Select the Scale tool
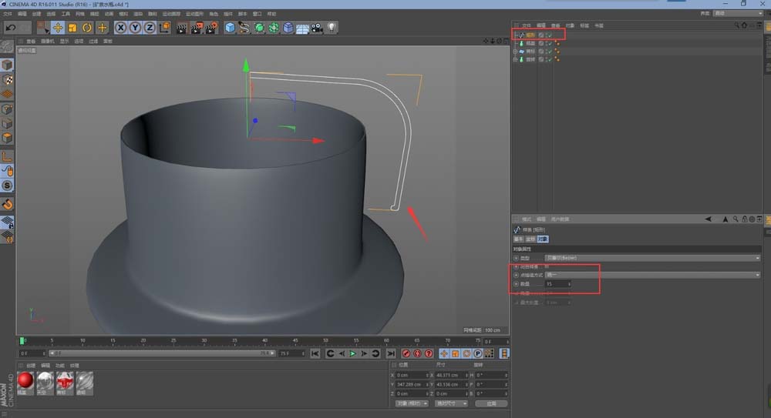771x418 pixels. tap(72, 28)
